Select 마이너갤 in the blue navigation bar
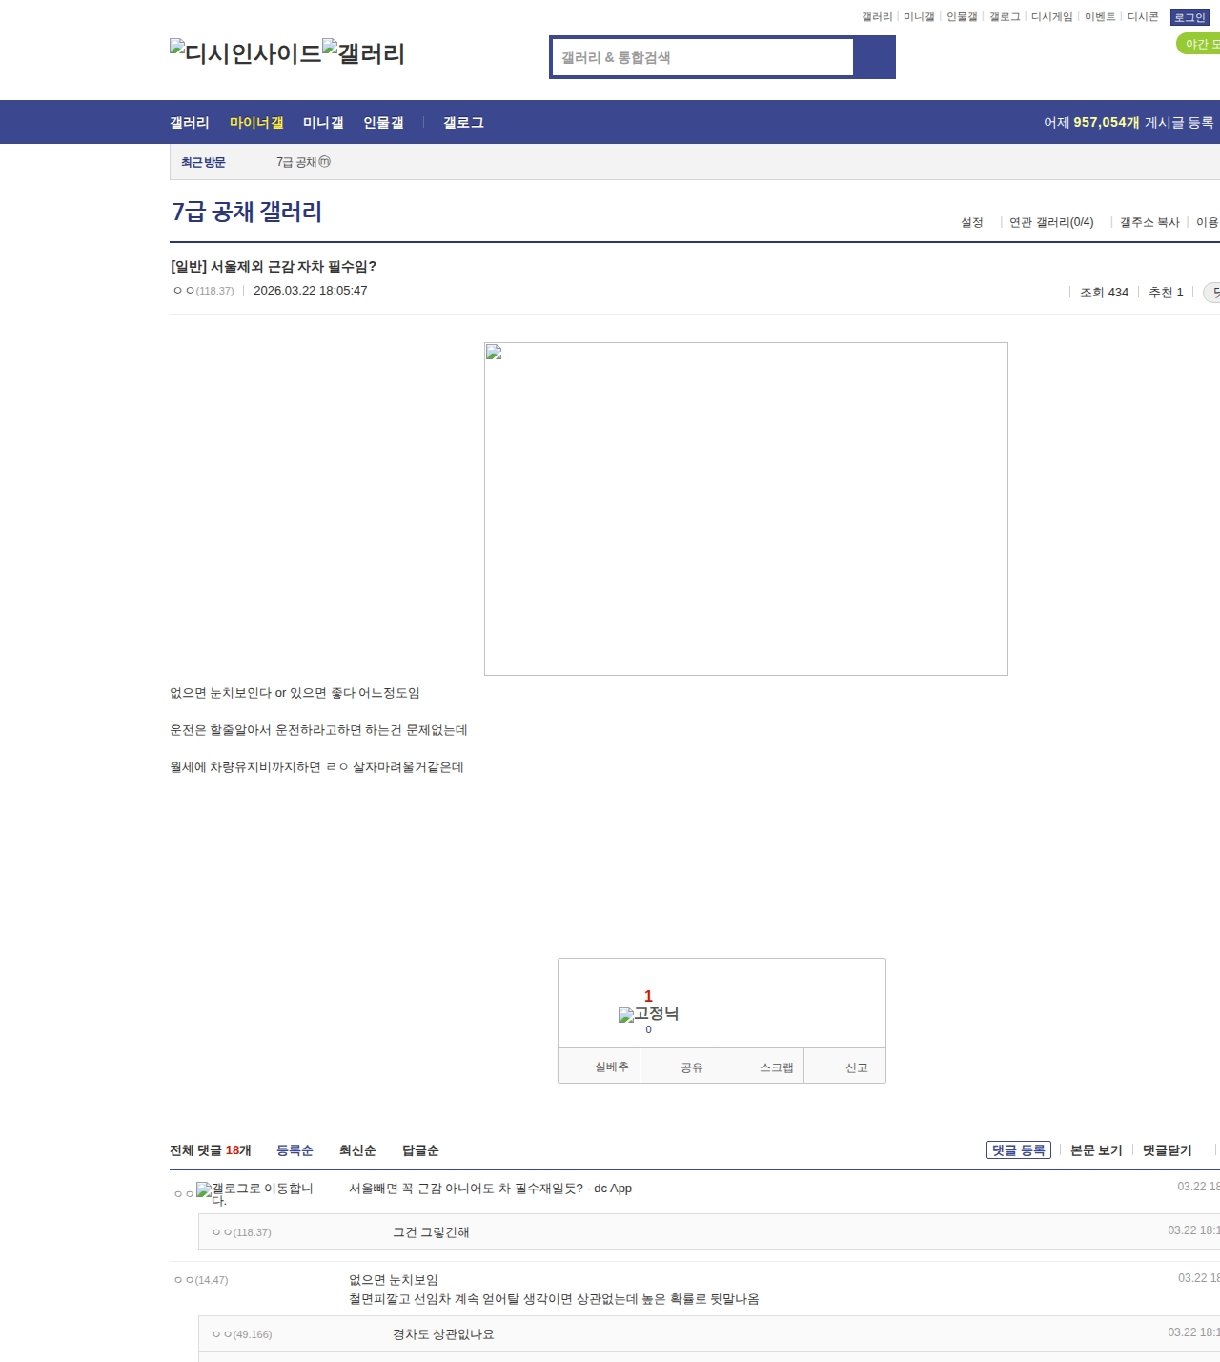 (x=256, y=123)
